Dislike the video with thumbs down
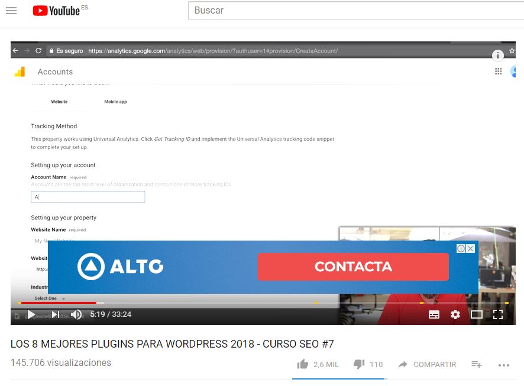This screenshot has height=386, width=524. [x=359, y=364]
